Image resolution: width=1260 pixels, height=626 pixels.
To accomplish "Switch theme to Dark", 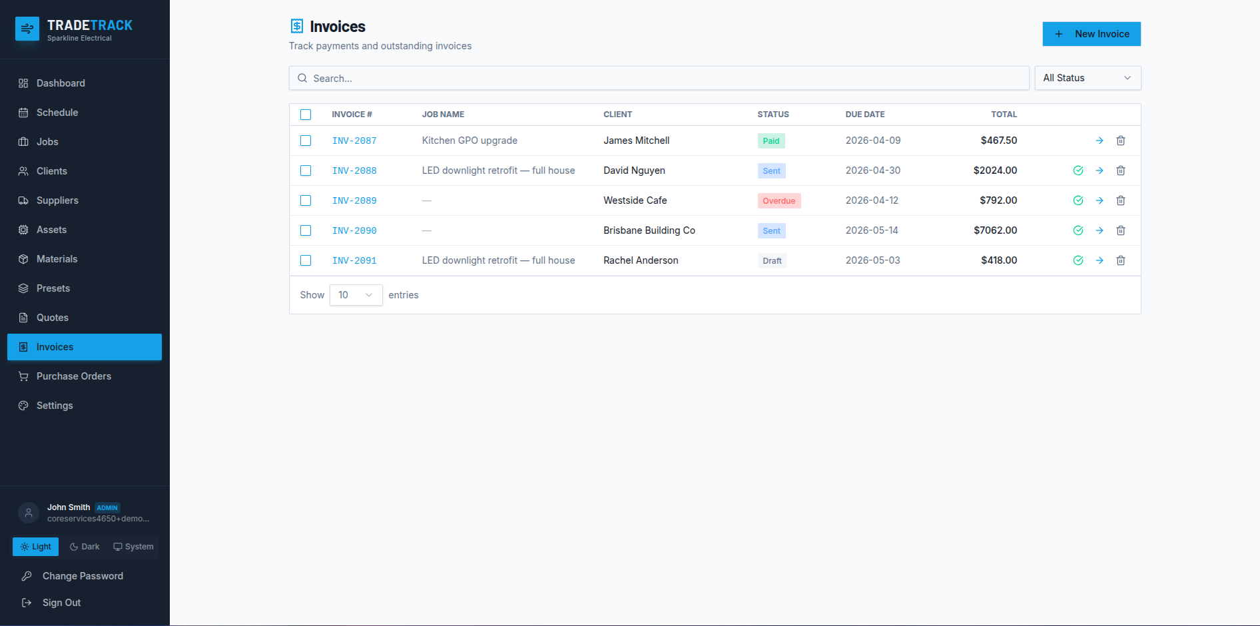I will (85, 547).
